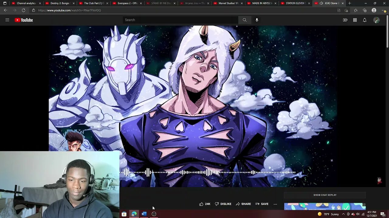The height and width of the screenshot is (218, 389).
Task: Open the Windows notification center icon
Action: pos(383,214)
